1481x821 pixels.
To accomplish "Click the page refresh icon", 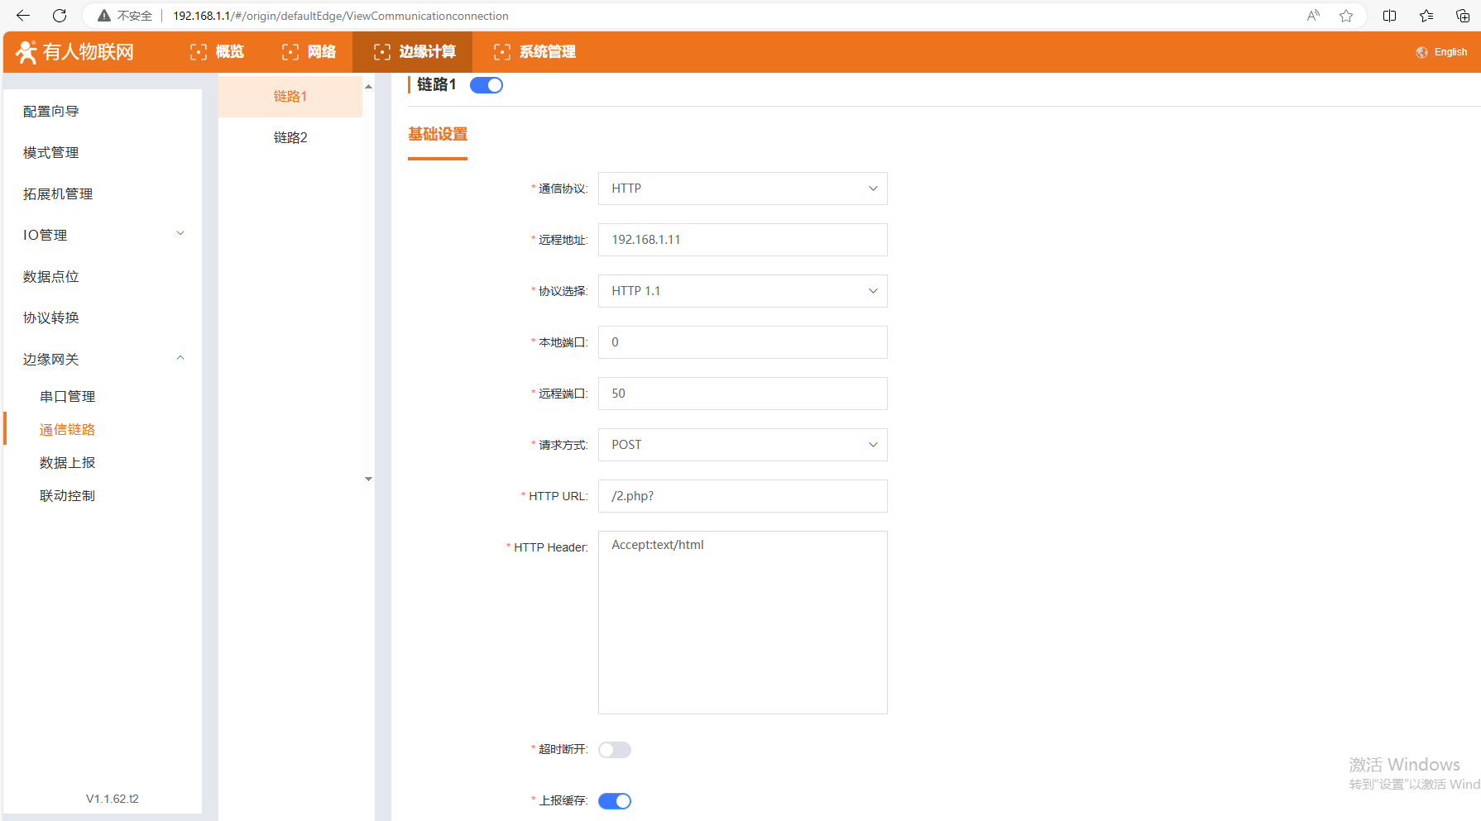I will click(x=60, y=16).
